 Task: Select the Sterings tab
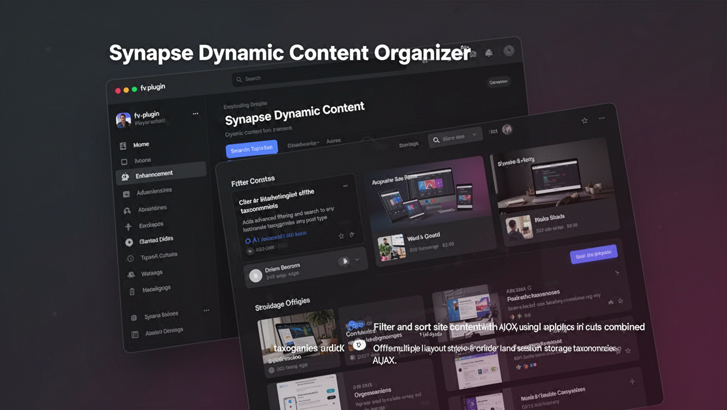(x=408, y=144)
